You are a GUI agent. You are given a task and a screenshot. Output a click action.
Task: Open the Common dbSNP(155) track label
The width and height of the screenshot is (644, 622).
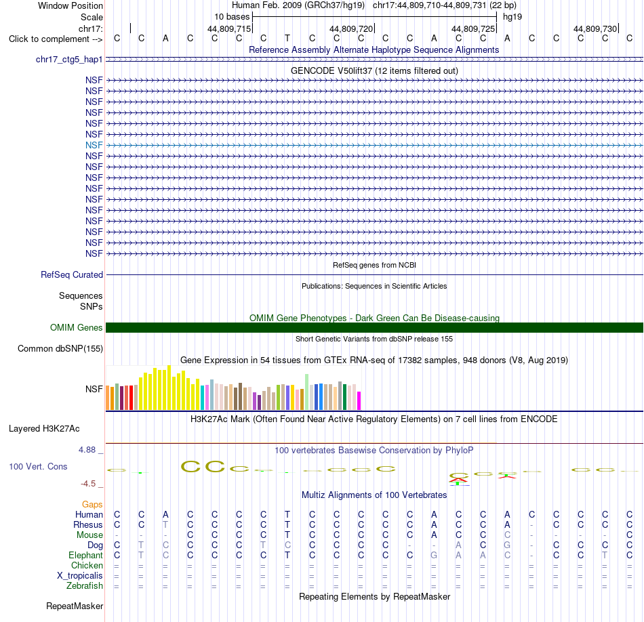click(x=60, y=348)
